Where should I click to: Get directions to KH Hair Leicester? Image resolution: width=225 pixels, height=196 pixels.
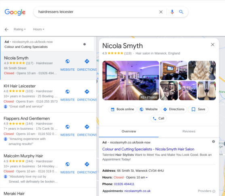coord(87,92)
